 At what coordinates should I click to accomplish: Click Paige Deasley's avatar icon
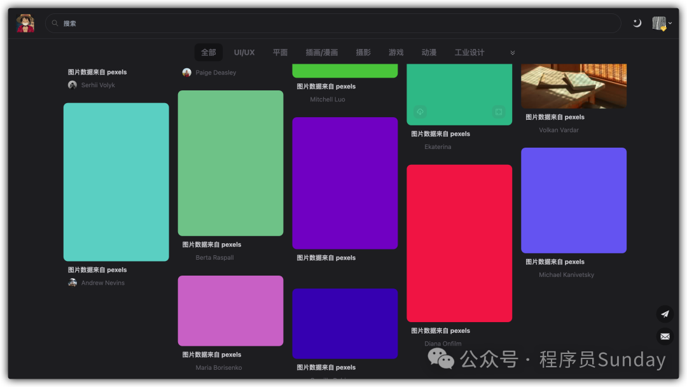point(186,73)
